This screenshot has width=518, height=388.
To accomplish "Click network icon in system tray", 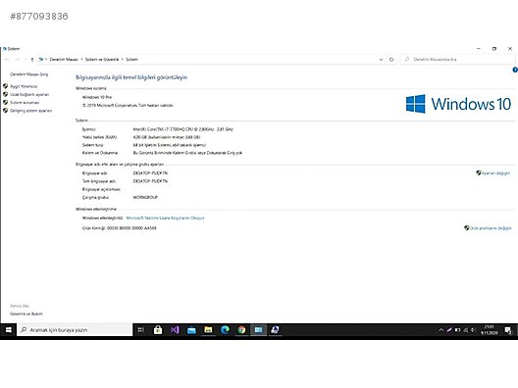I will click(465, 329).
